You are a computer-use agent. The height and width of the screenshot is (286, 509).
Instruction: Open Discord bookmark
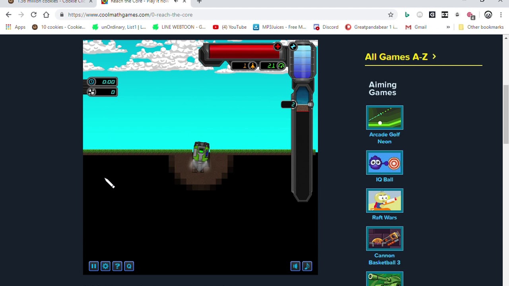326,27
